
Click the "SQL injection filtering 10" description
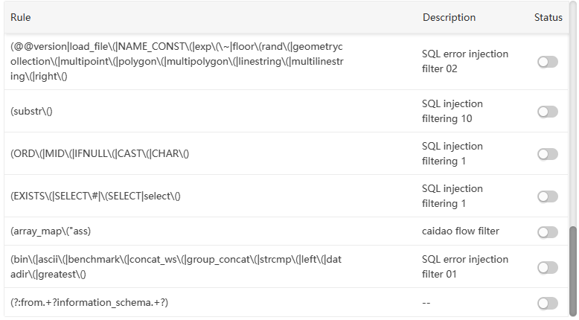pos(452,111)
